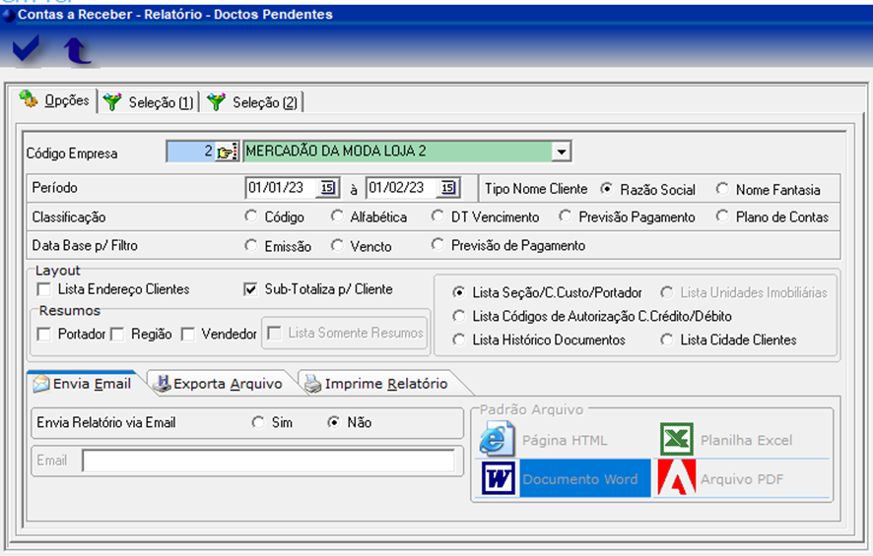Select the Nome Fantasia radio button
This screenshot has height=556, width=873.
(722, 189)
